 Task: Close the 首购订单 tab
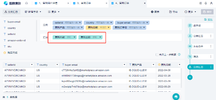pos(106,3)
